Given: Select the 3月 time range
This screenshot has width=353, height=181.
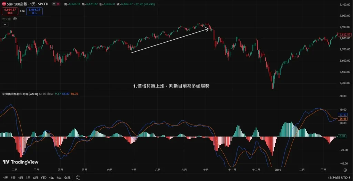Looking at the screenshot, I should 28,178.
